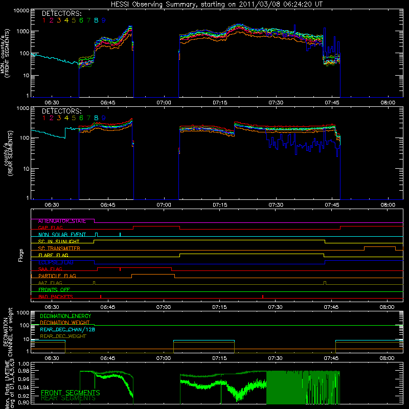The image size is (409, 409).
Task: Select the GAP_FLAG label
Action: 50,228
